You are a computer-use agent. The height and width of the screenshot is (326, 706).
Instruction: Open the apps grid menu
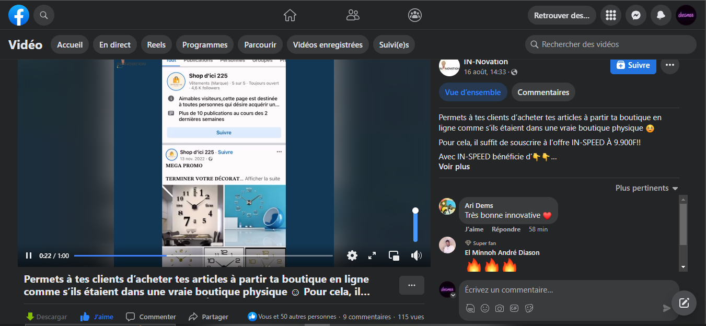click(610, 15)
